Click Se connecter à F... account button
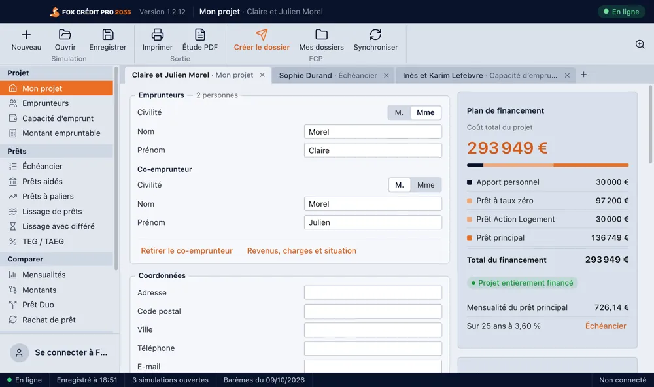The width and height of the screenshot is (654, 387). point(59,352)
